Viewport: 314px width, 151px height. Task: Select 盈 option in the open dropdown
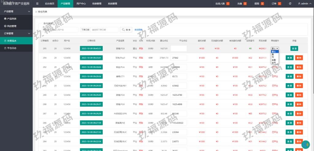(x=273, y=54)
